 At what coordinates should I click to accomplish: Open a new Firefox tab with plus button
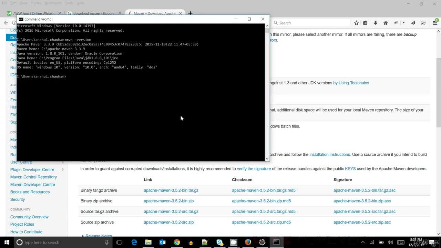pos(190,13)
